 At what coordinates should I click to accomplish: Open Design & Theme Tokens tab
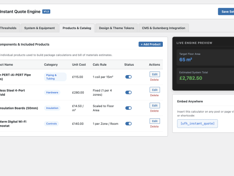pos(117,28)
